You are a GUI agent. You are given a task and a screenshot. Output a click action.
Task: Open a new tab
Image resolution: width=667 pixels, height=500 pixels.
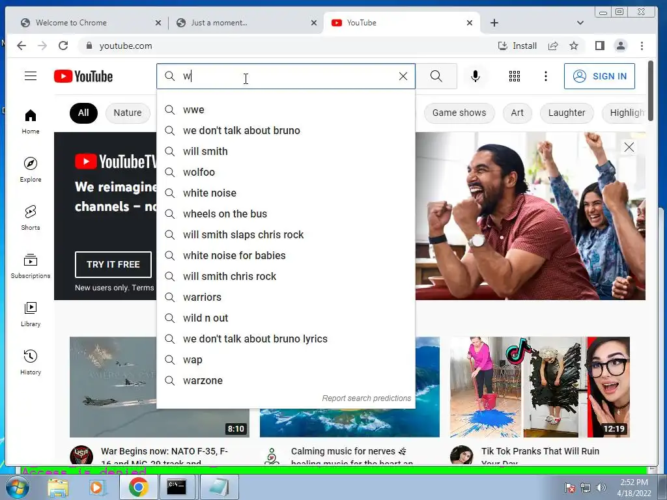click(x=494, y=23)
